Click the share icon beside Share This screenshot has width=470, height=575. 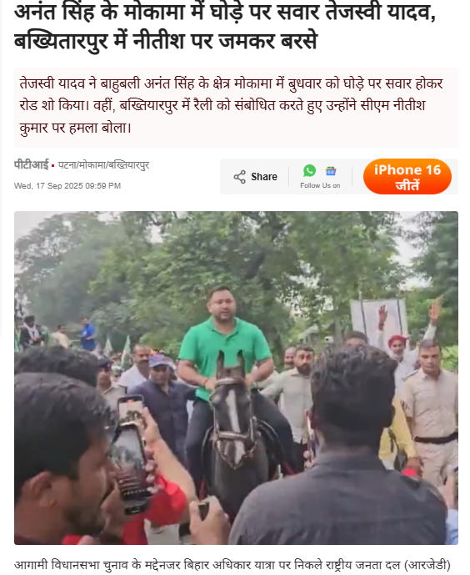(239, 177)
